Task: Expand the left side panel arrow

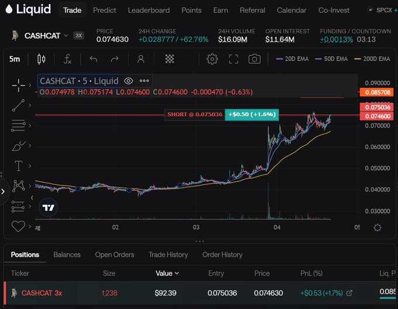Action: 3,191
